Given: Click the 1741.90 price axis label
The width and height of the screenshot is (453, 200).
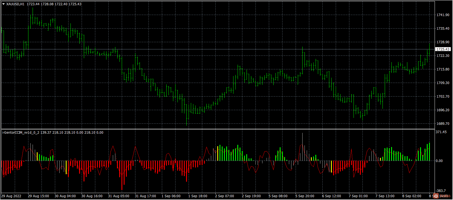Looking at the screenshot, I should tap(443, 15).
